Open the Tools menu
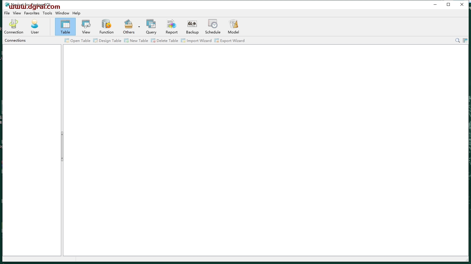 [x=47, y=13]
